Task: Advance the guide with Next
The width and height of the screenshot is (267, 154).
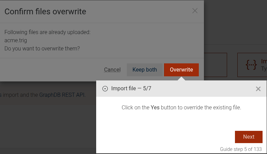Action: point(249,137)
